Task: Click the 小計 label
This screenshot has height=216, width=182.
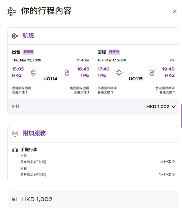Action: pos(15,107)
